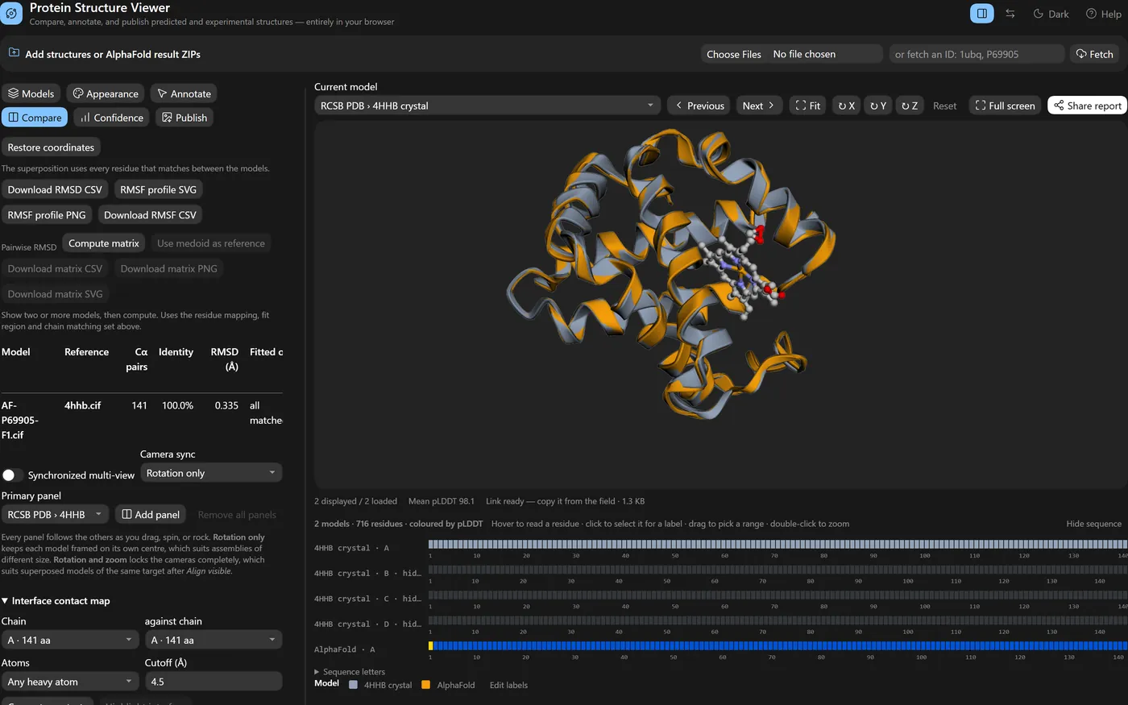Image resolution: width=1128 pixels, height=705 pixels.
Task: Click the 4HHB crystal color swatch
Action: [353, 685]
